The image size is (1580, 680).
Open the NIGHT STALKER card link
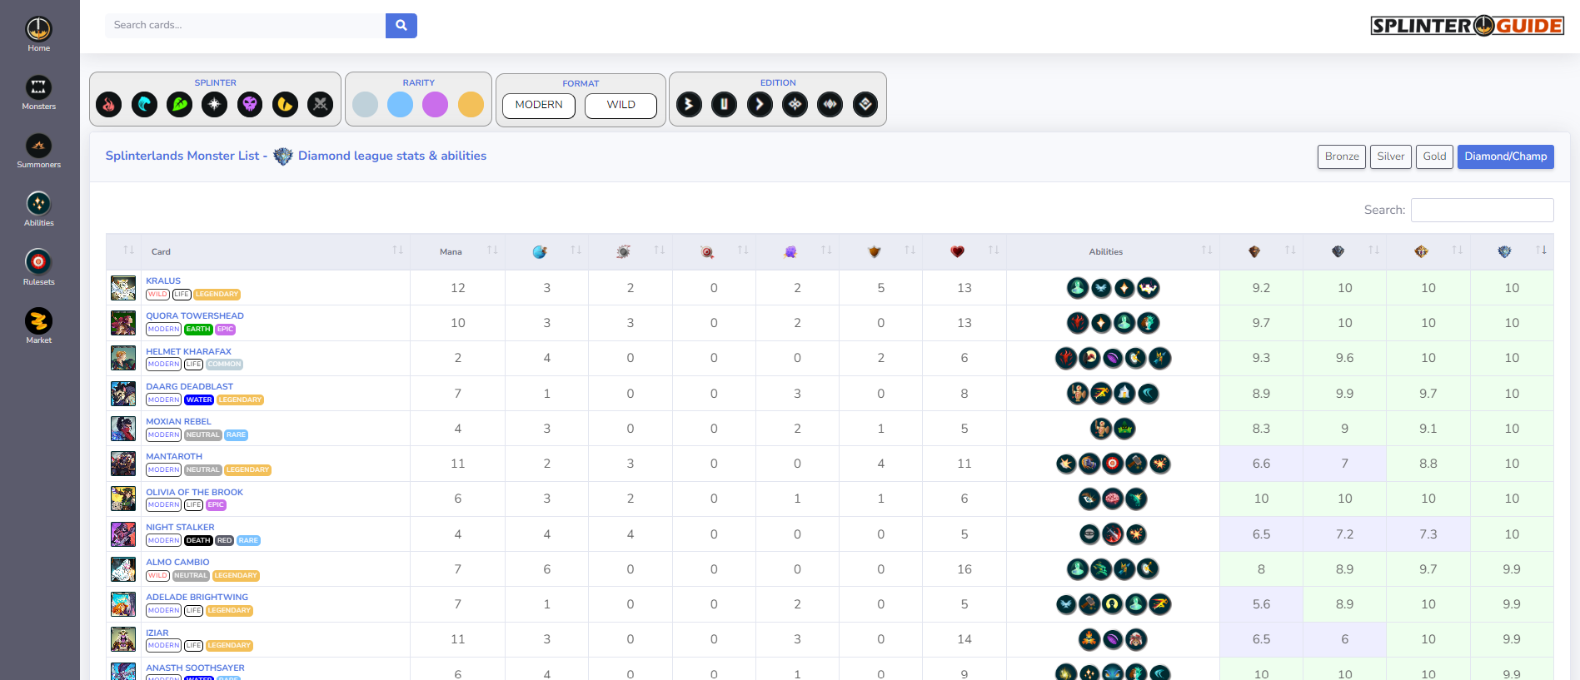click(x=180, y=528)
